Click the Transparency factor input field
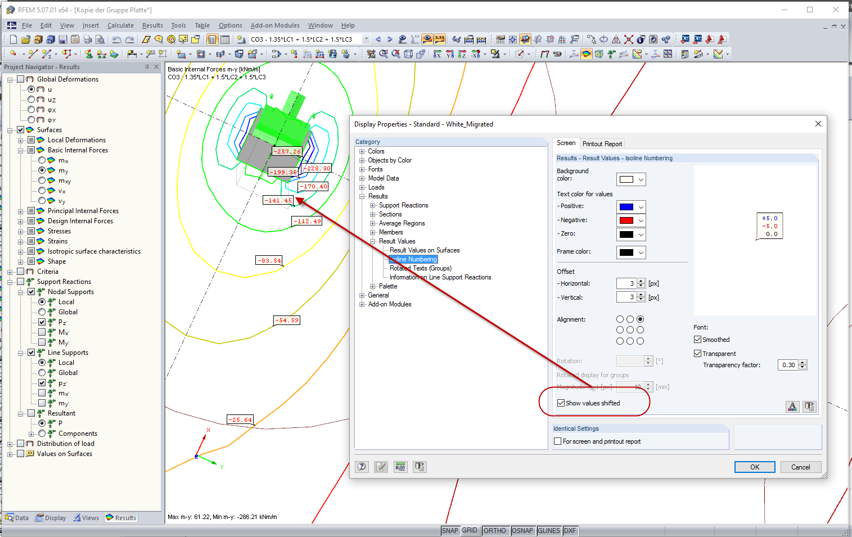 tap(788, 365)
